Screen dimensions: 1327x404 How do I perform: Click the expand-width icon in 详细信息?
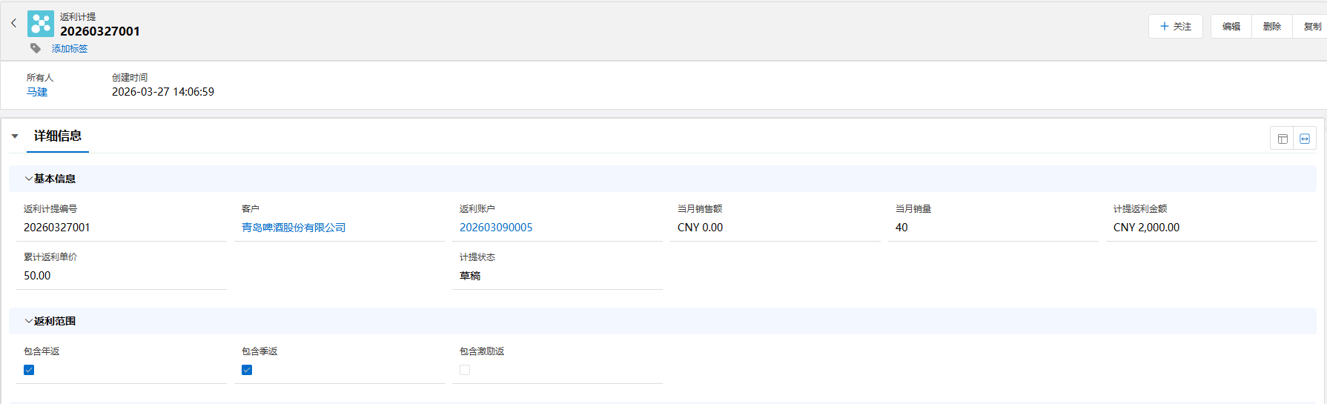pyautogui.click(x=1305, y=139)
